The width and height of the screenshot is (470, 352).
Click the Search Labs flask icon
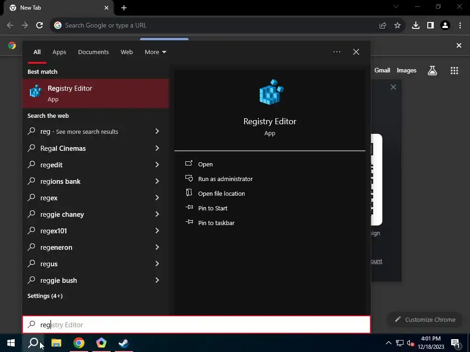432,71
